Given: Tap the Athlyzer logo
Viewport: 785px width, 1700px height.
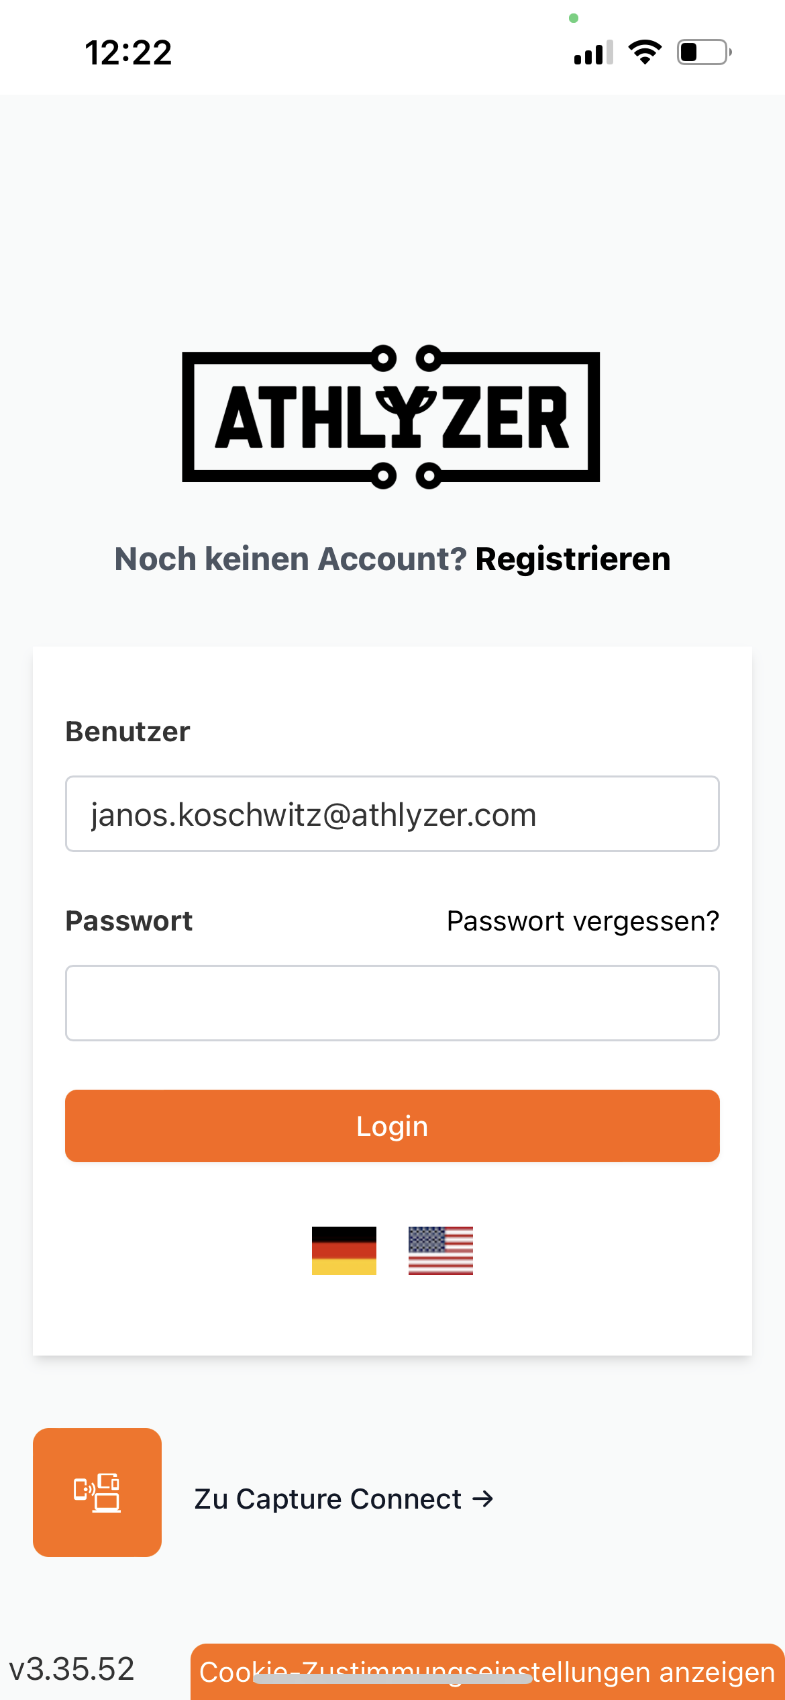Looking at the screenshot, I should [391, 417].
